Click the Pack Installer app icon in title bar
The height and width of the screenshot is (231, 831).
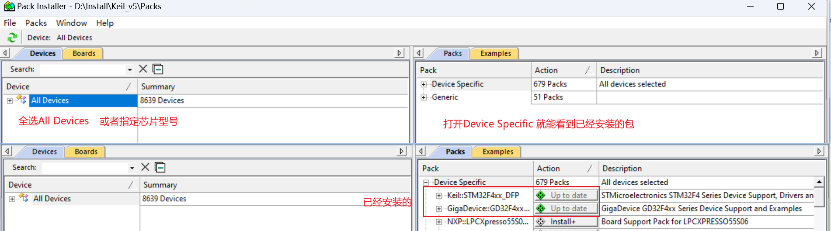[x=9, y=6]
